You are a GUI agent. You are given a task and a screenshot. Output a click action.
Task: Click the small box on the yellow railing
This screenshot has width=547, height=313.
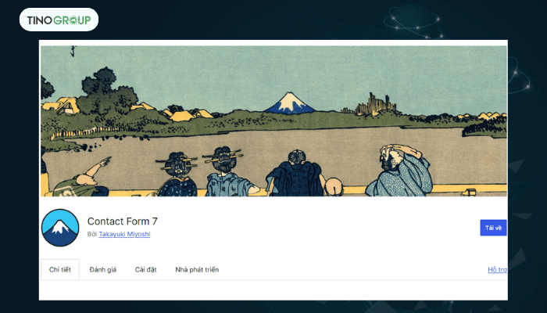point(469,192)
